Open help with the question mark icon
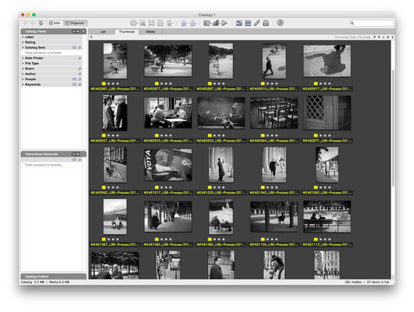The image size is (414, 312). point(280,23)
